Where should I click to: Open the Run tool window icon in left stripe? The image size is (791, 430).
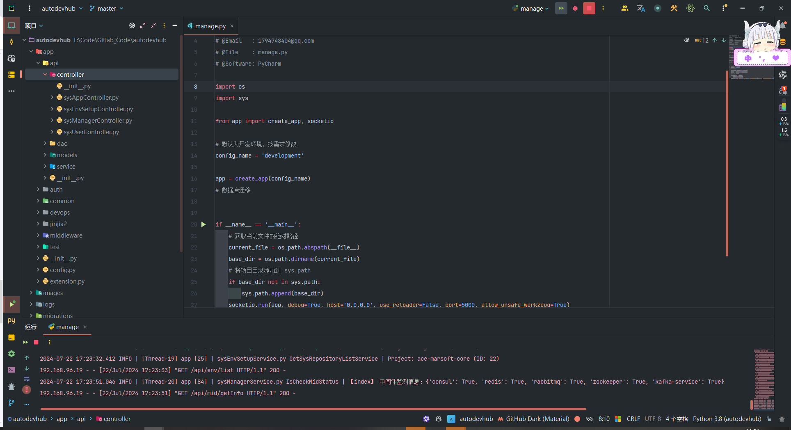(11, 304)
